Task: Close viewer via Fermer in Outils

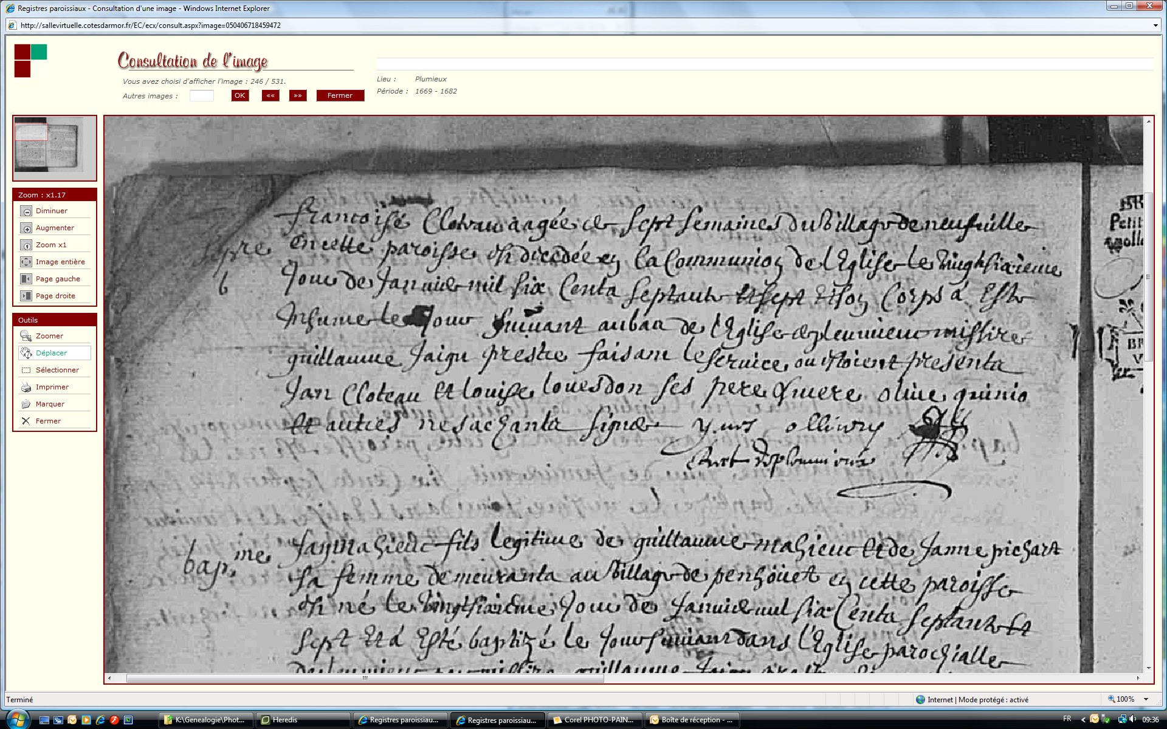Action: pos(26,421)
